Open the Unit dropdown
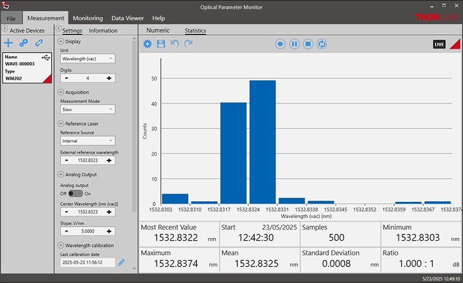This screenshot has height=283, width=463. click(87, 59)
